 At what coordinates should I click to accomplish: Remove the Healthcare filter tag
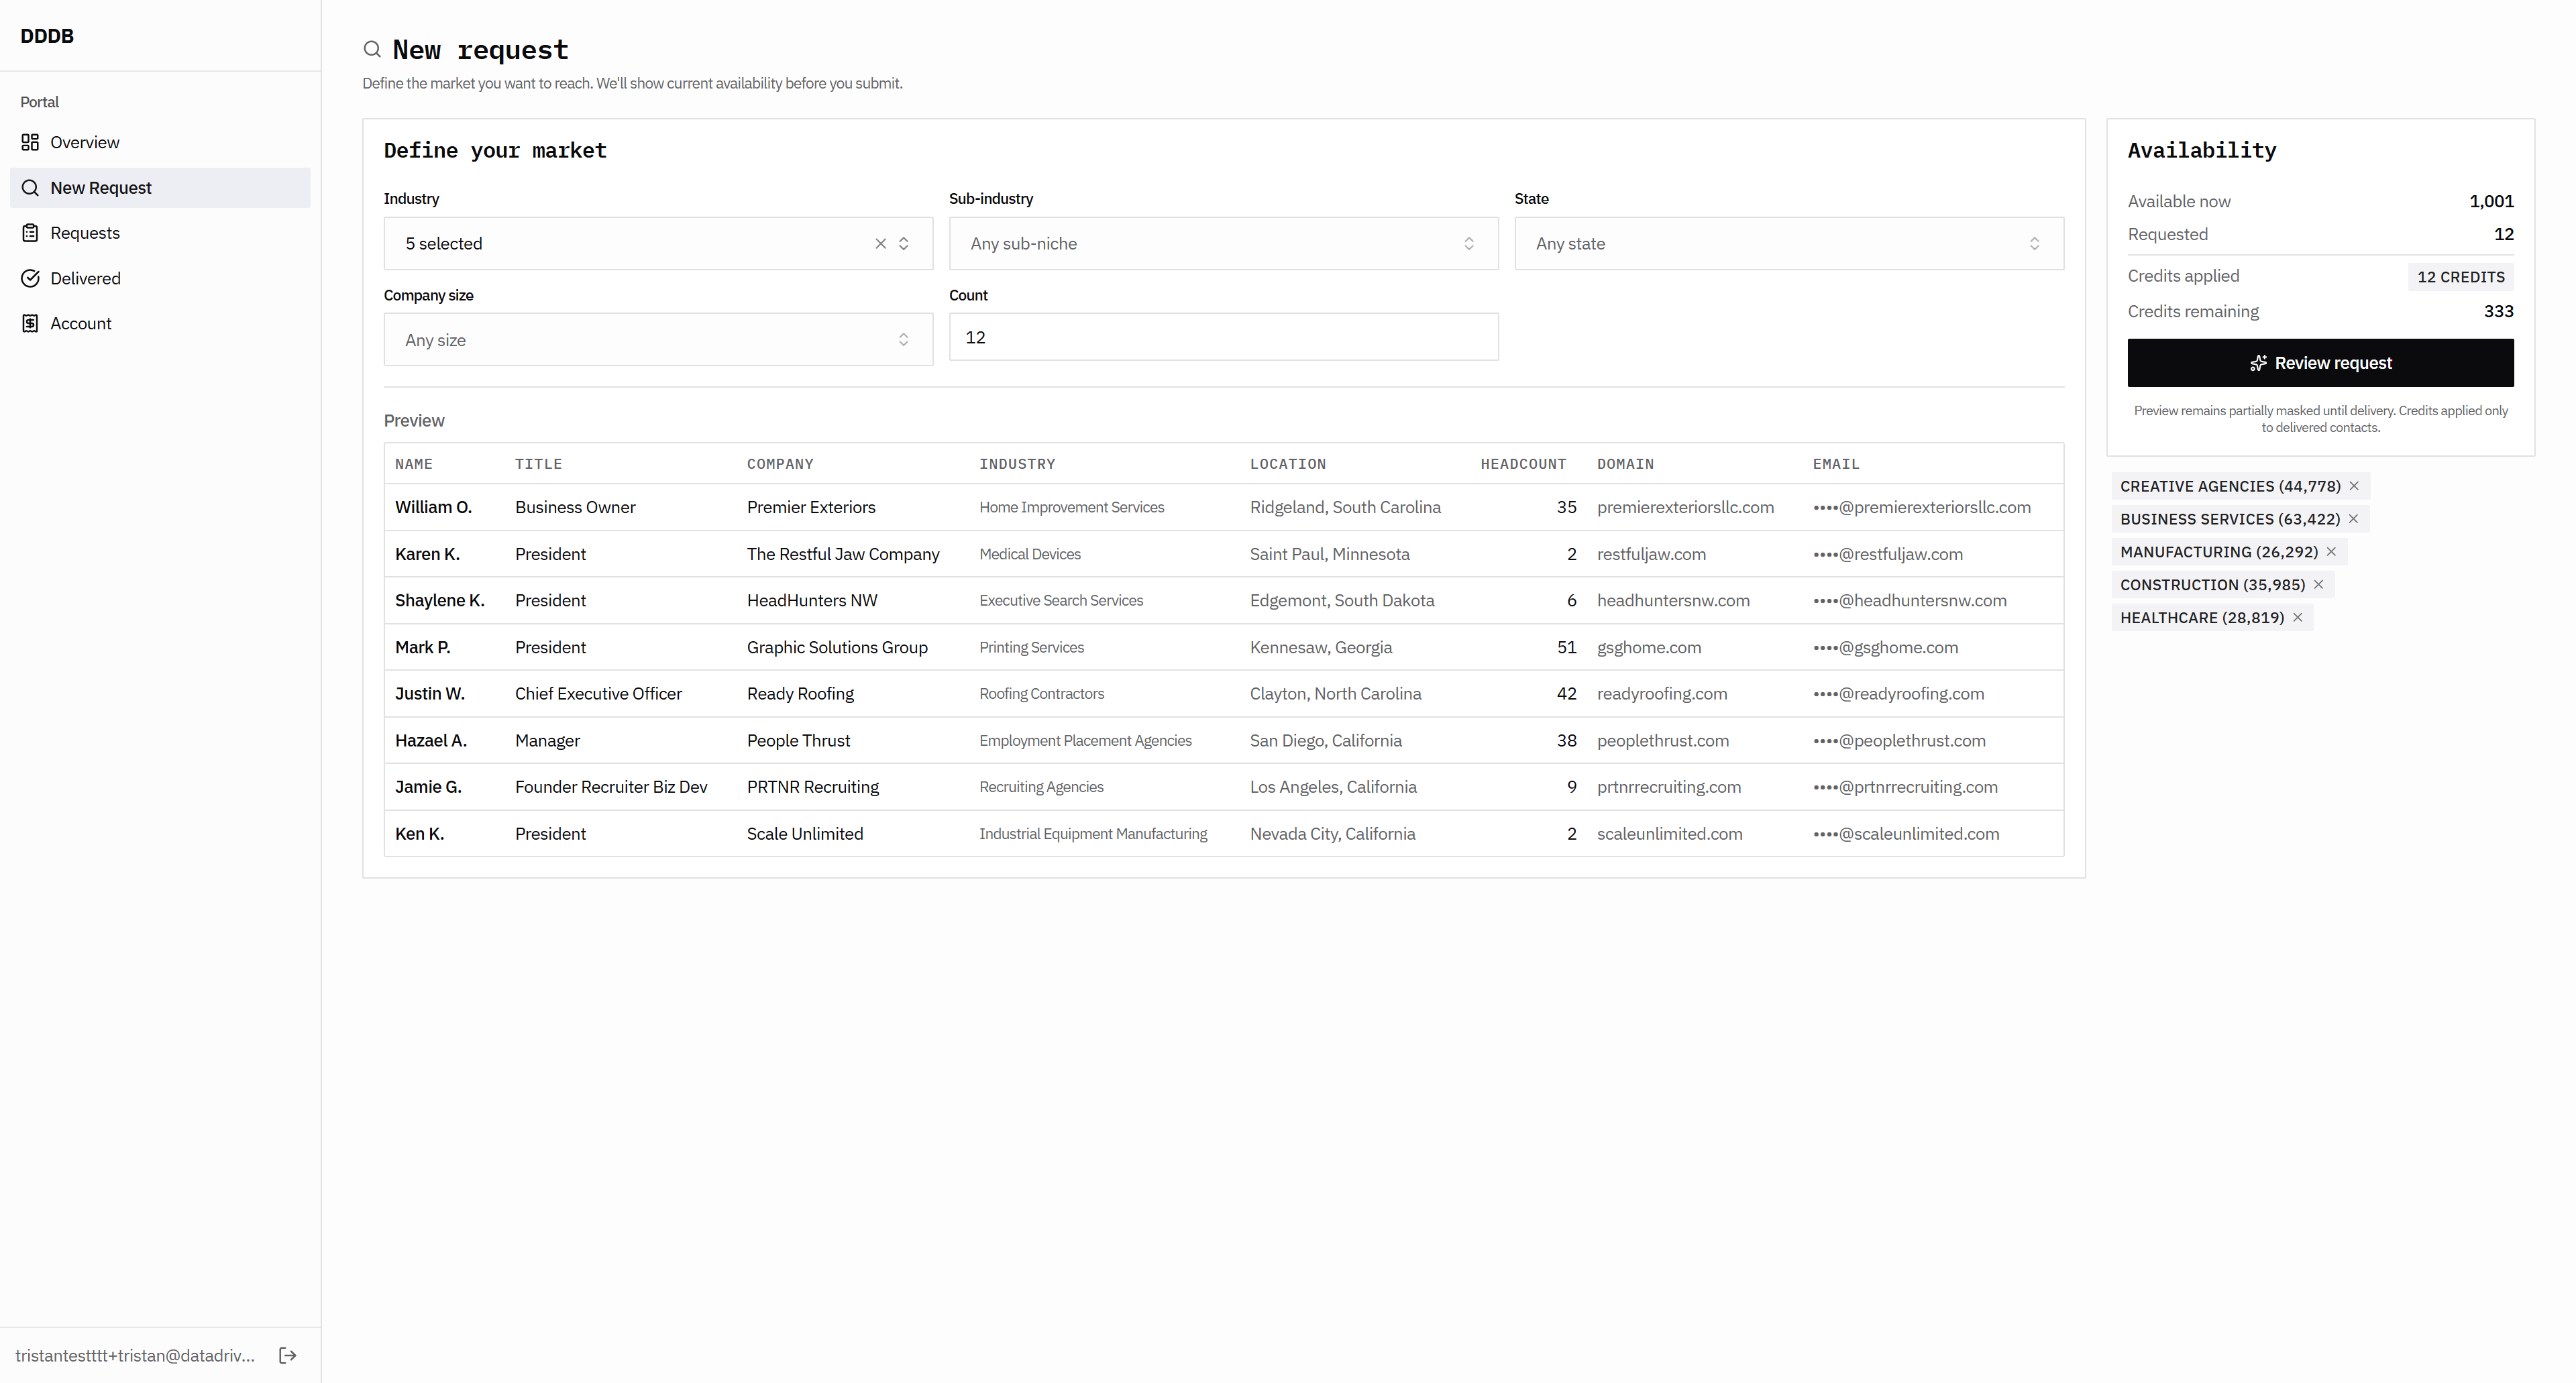[2298, 618]
